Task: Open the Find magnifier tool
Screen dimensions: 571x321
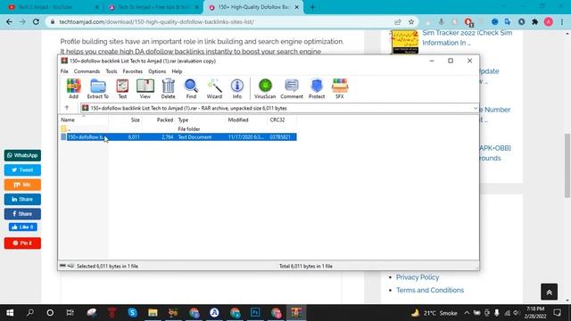Action: tap(191, 88)
